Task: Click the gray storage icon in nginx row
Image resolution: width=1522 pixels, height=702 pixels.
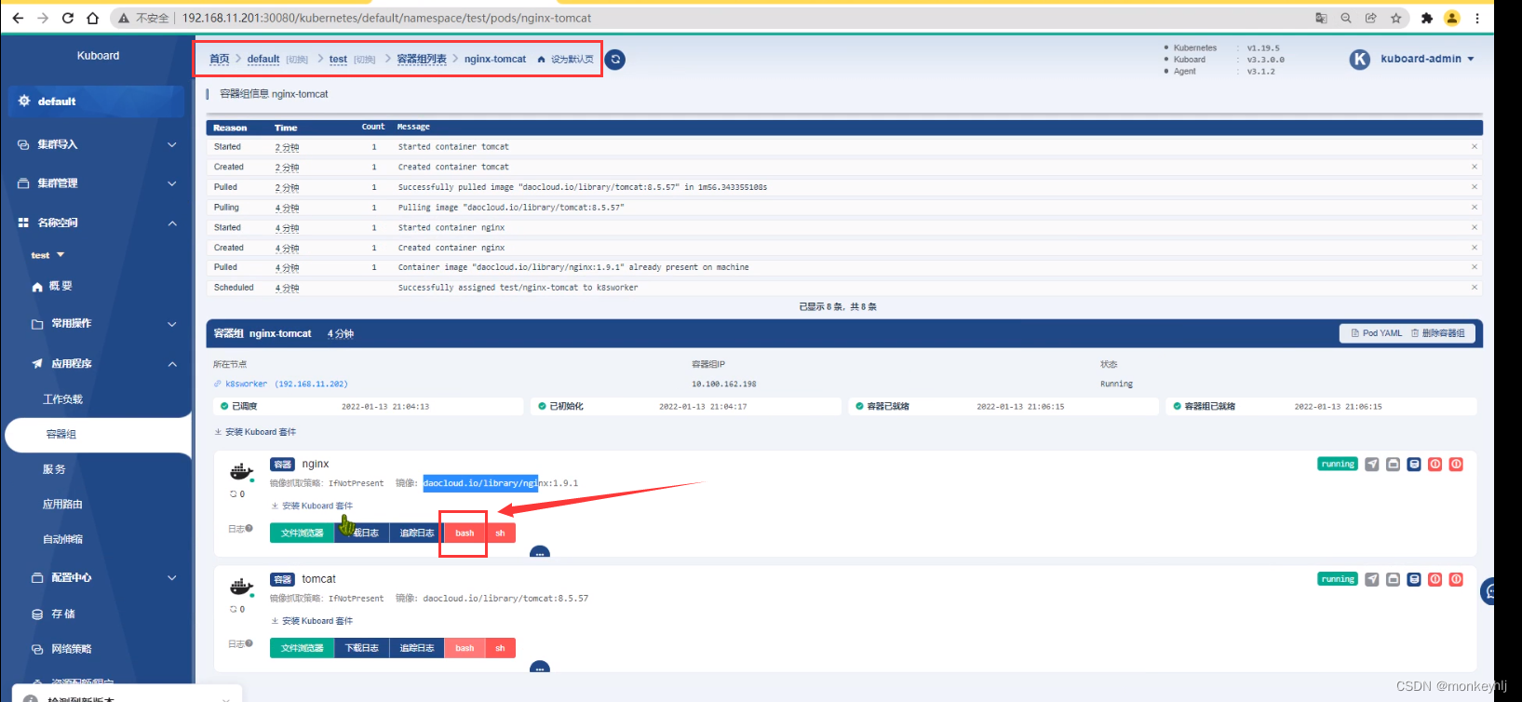Action: (x=1394, y=465)
